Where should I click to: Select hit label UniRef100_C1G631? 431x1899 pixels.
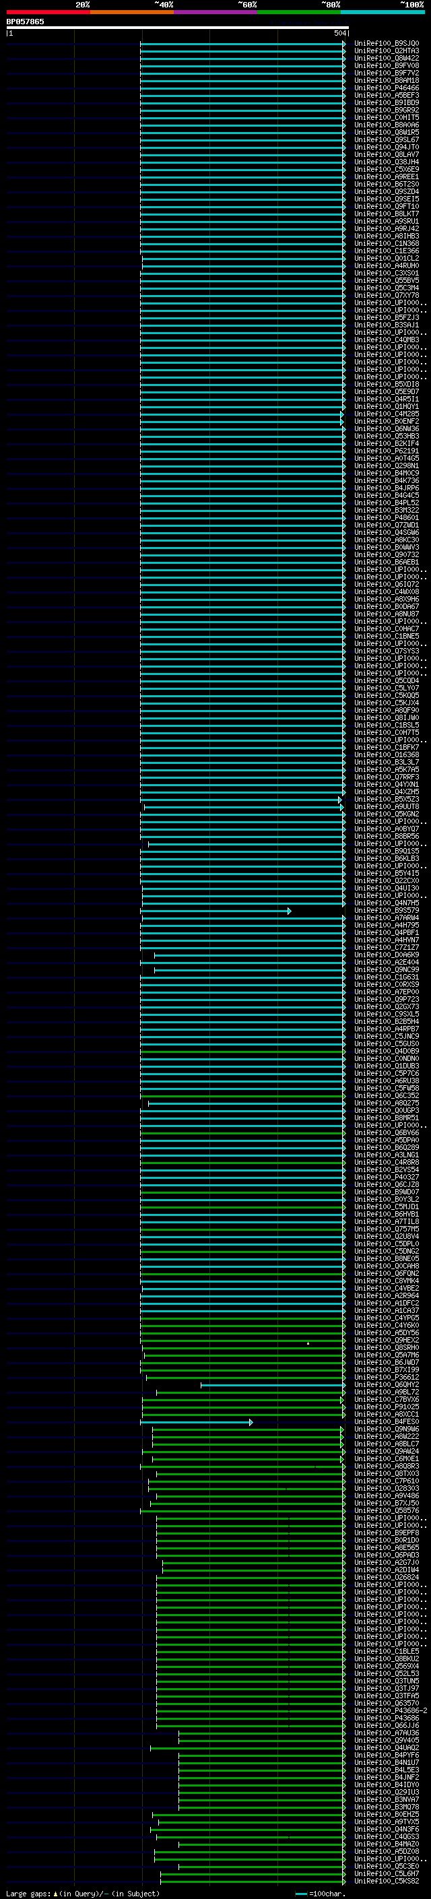[386, 977]
